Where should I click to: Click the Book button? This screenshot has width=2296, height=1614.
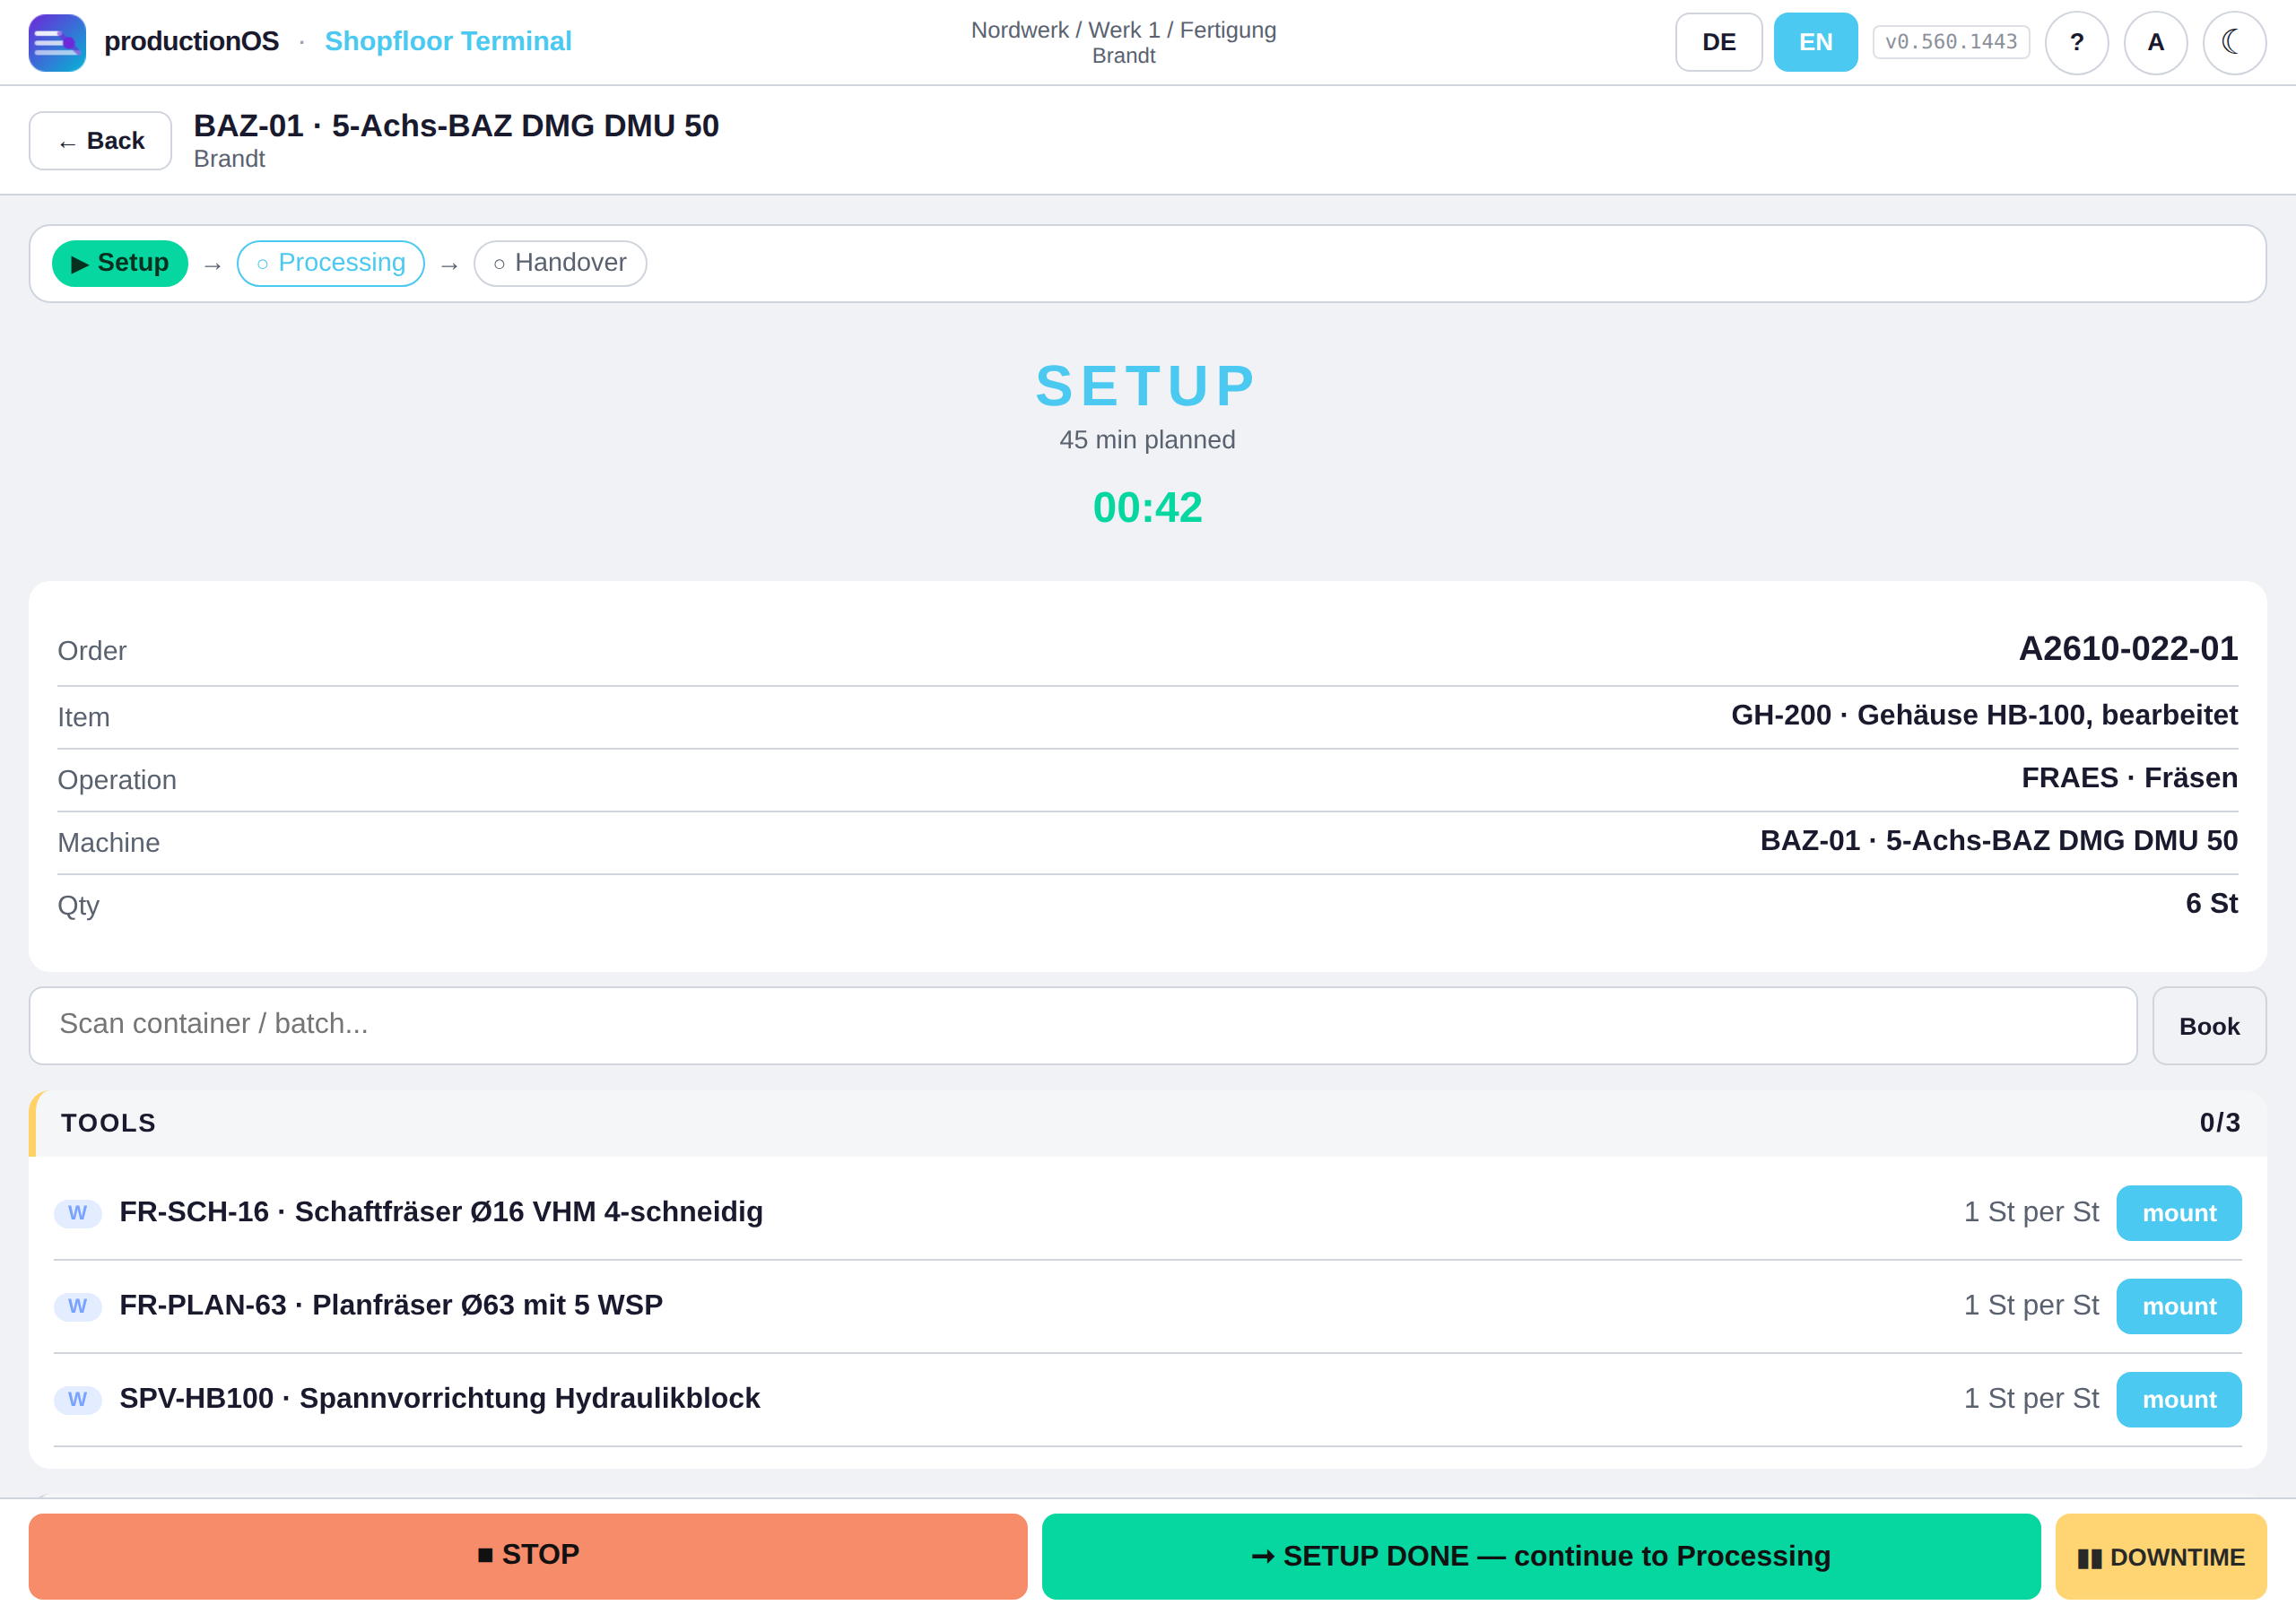click(x=2209, y=1026)
